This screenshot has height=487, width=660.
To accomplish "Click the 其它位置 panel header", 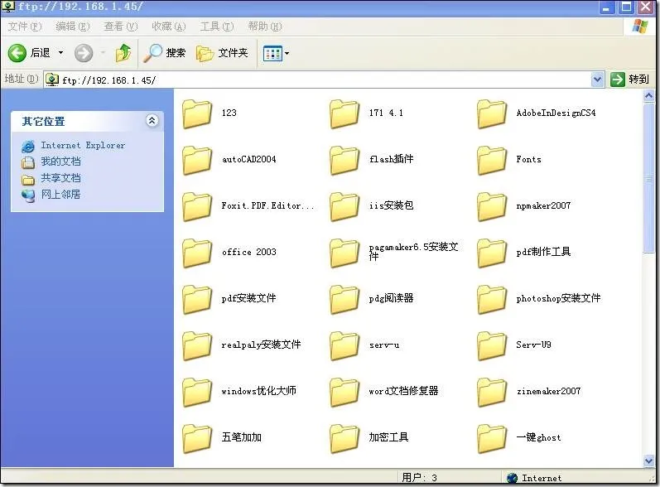I will [87, 121].
